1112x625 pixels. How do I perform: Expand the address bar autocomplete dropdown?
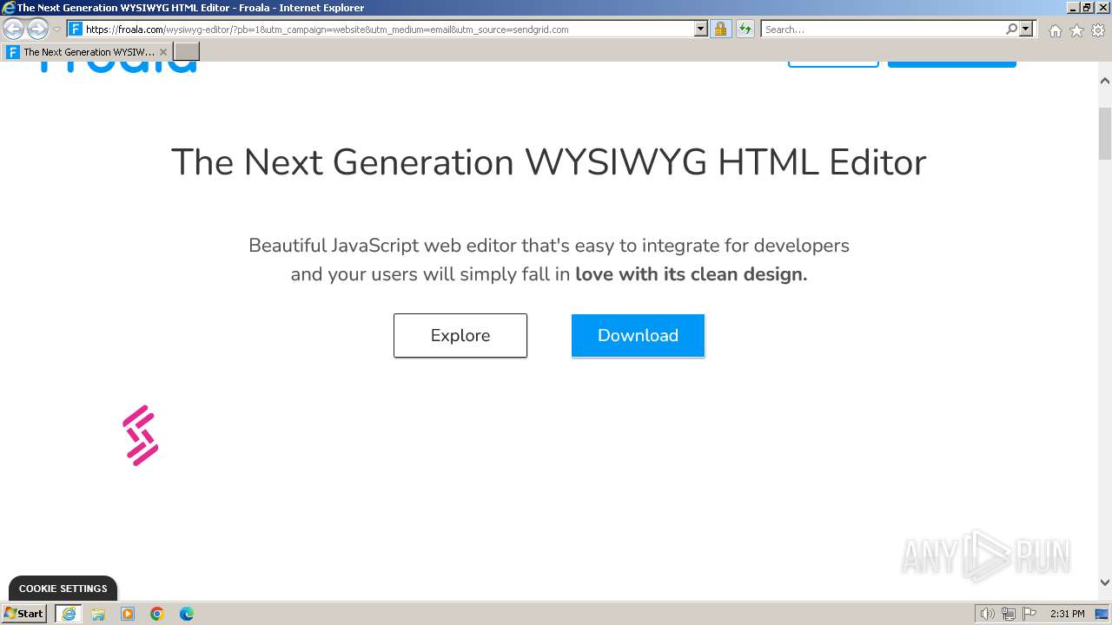click(x=701, y=29)
